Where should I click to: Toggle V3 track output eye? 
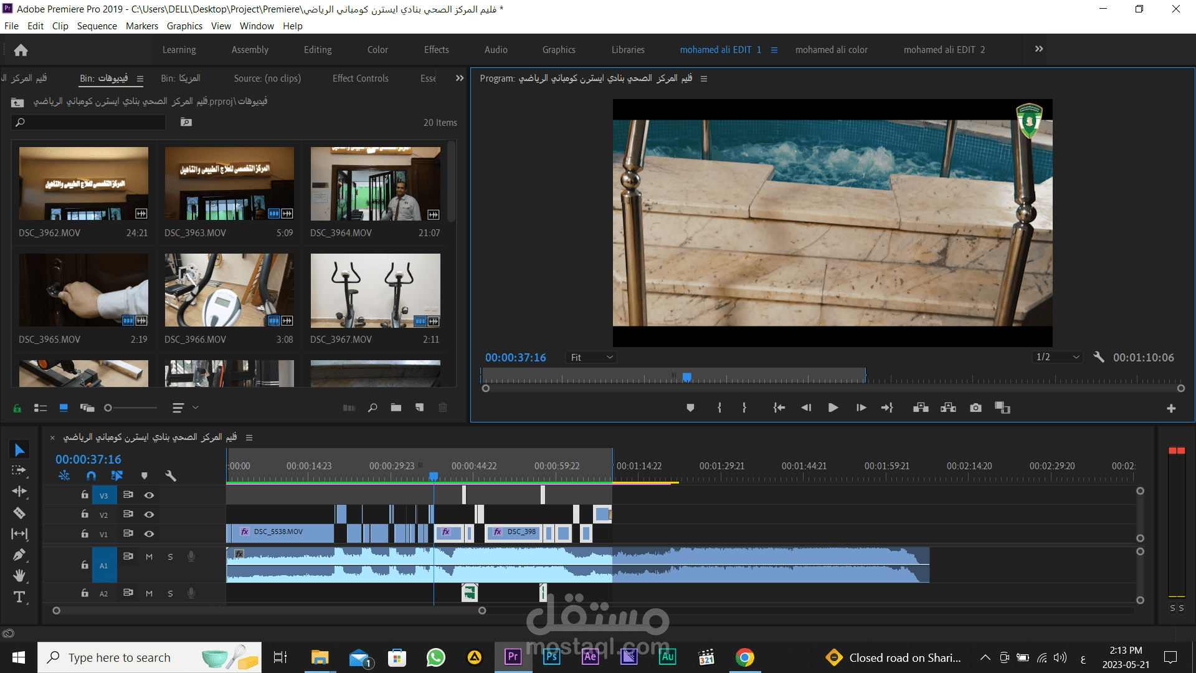click(x=149, y=495)
